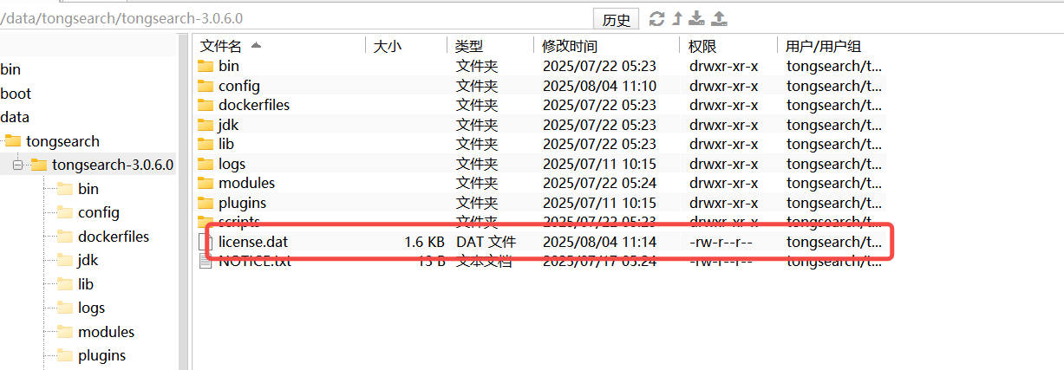
Task: Click jdk folder icon in file list
Action: 206,125
